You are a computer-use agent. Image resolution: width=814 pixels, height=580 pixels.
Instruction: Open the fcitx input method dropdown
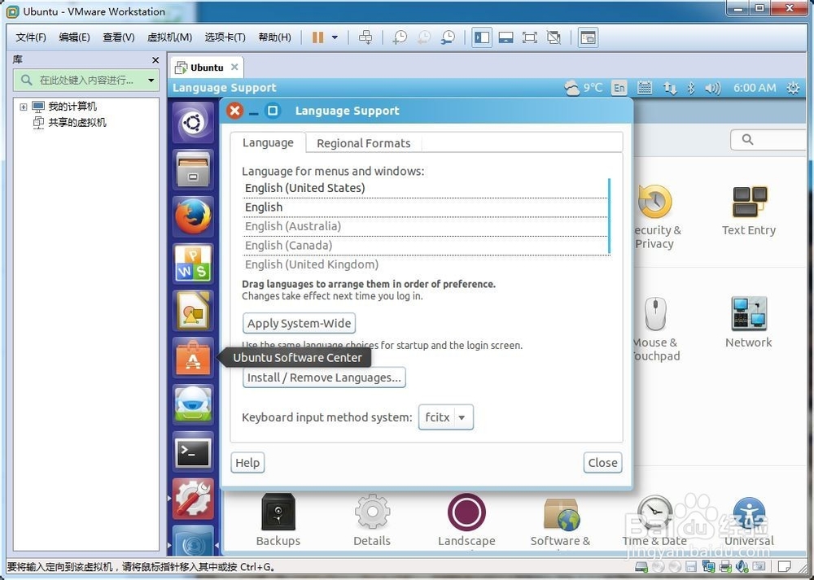point(446,417)
